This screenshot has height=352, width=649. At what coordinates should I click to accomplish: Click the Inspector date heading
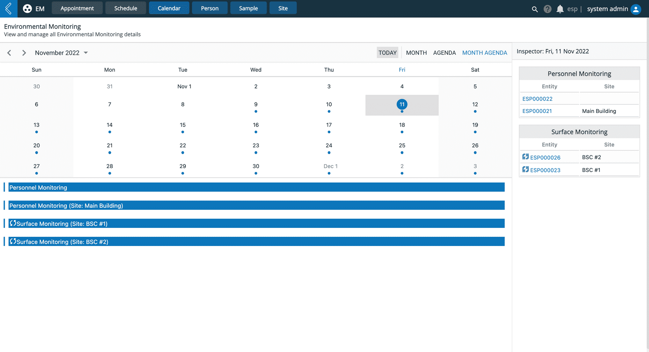tap(552, 51)
